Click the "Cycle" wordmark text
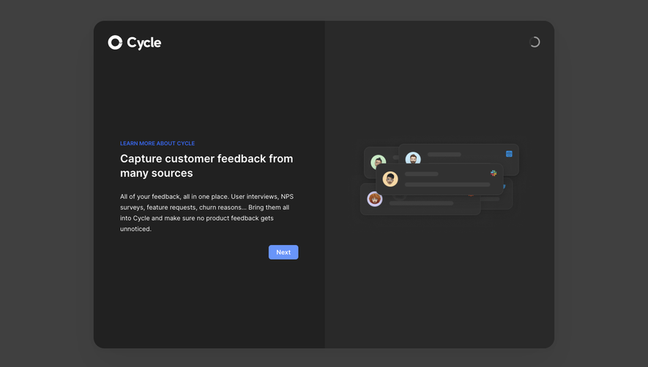 point(144,42)
